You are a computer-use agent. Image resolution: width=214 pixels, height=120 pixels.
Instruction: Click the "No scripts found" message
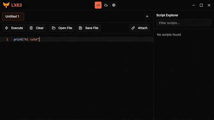(x=169, y=35)
